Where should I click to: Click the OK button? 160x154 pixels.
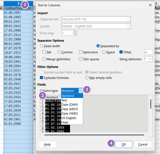[123, 144]
